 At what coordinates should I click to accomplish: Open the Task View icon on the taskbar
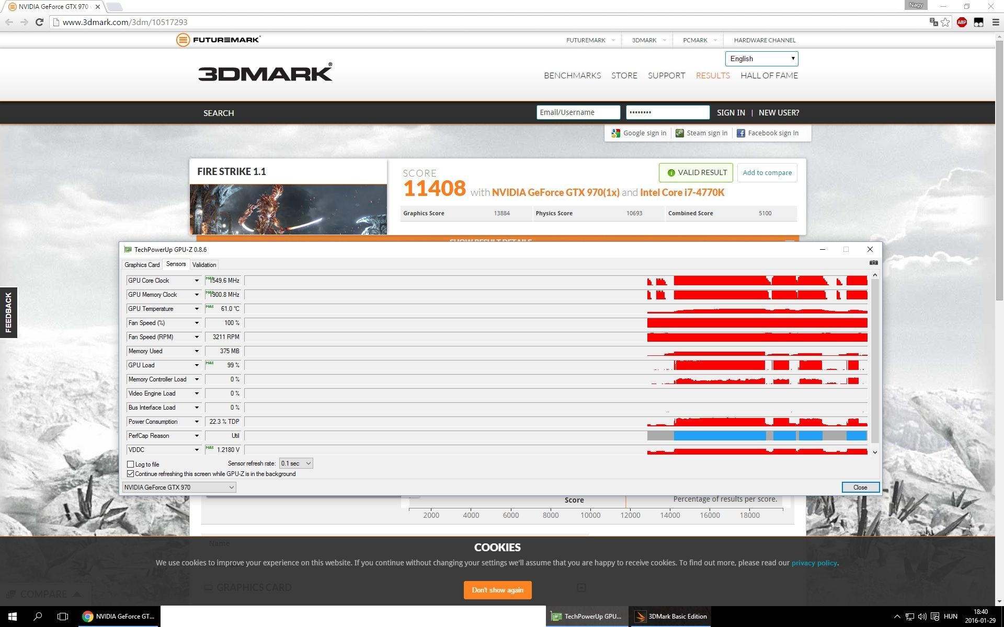point(63,617)
